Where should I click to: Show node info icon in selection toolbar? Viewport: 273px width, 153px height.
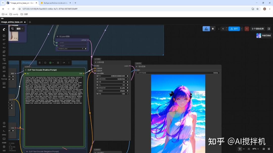45,63
